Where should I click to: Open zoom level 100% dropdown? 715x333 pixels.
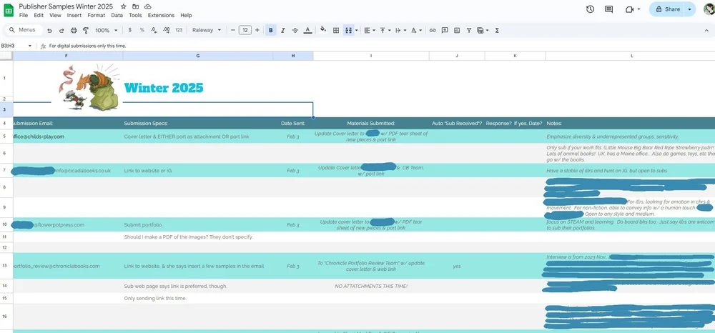tap(107, 30)
